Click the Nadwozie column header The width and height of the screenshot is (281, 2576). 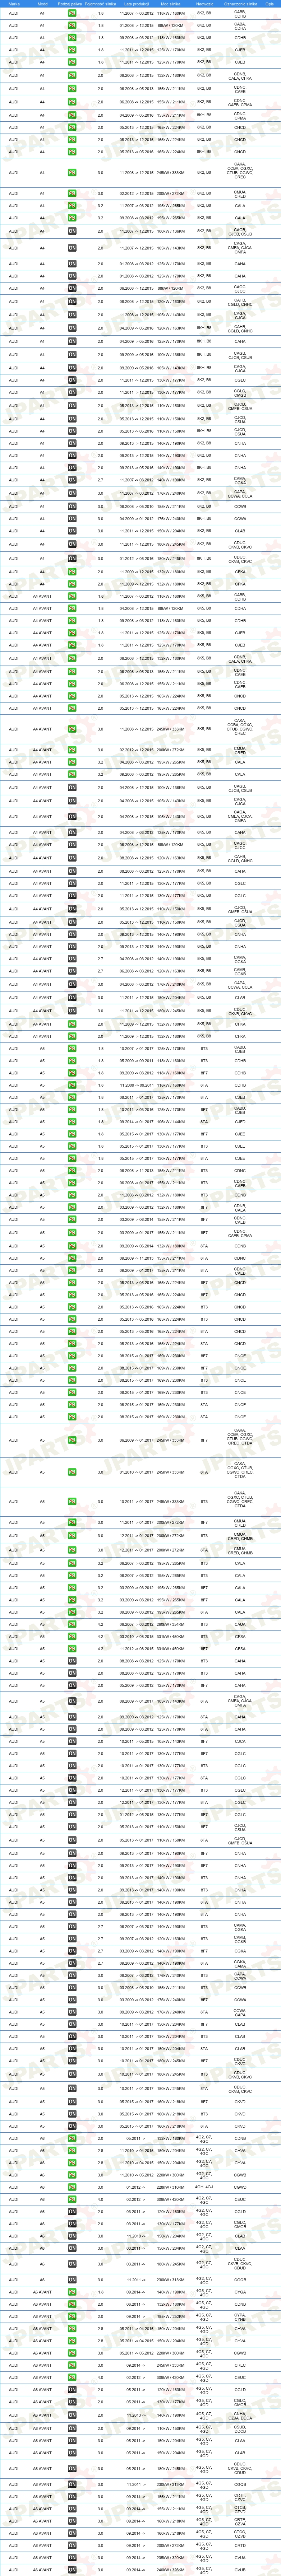pyautogui.click(x=204, y=4)
